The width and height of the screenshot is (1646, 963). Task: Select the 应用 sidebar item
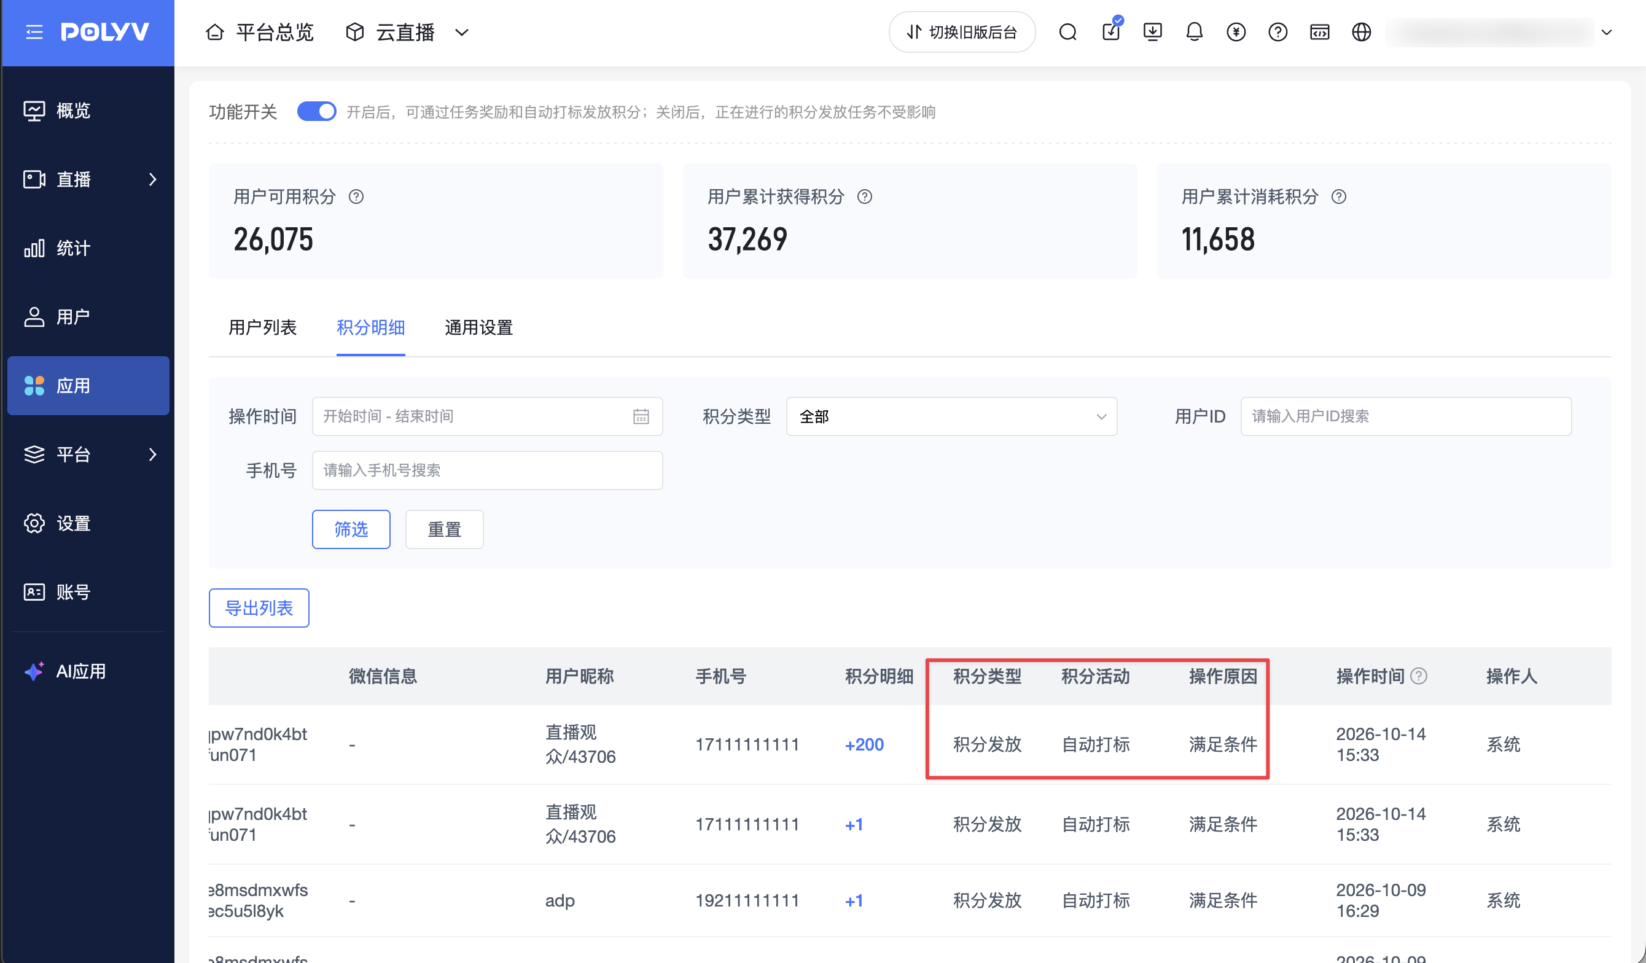point(88,386)
